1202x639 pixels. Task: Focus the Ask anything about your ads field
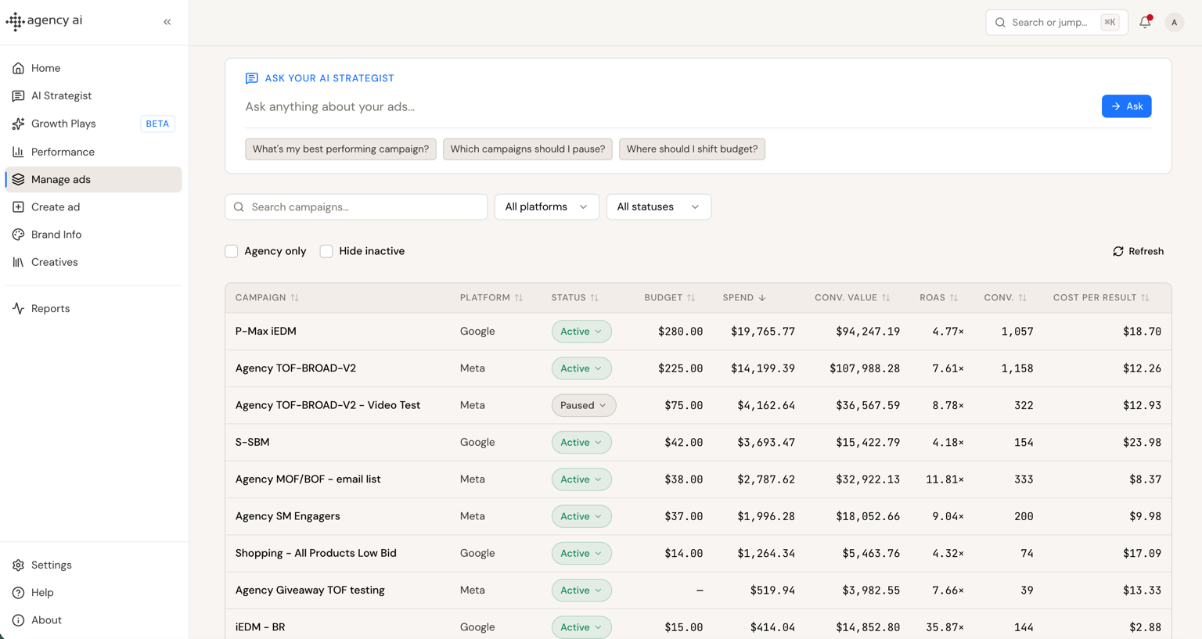[x=669, y=106]
